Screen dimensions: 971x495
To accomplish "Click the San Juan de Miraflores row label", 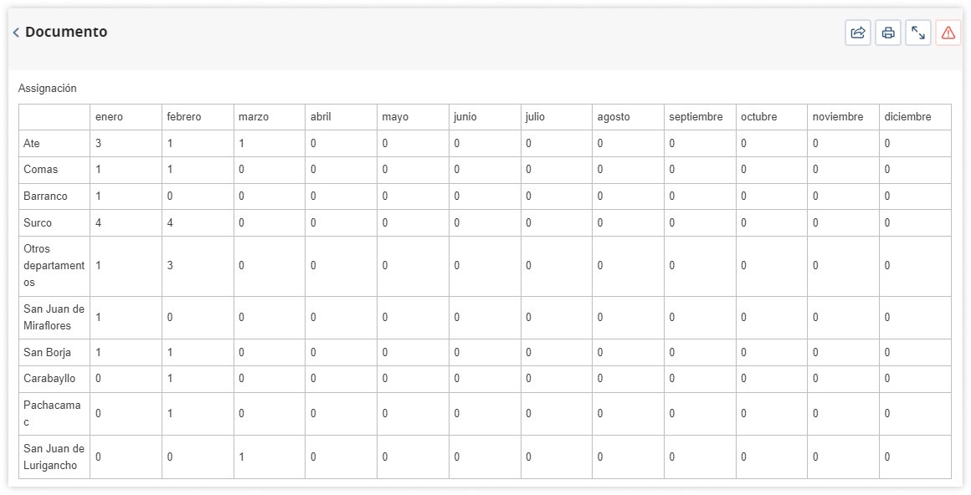I will click(x=54, y=317).
